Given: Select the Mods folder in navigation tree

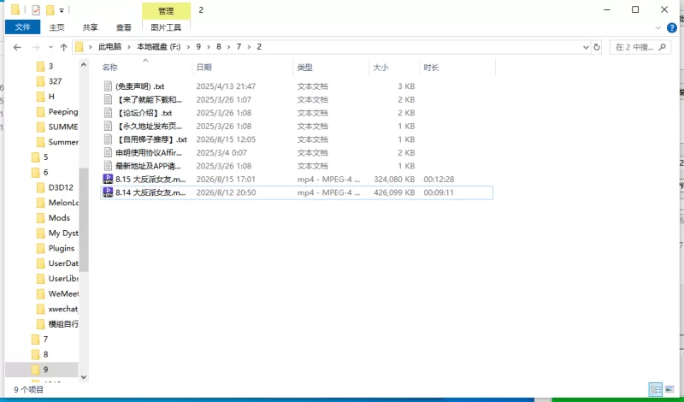Looking at the screenshot, I should (59, 218).
